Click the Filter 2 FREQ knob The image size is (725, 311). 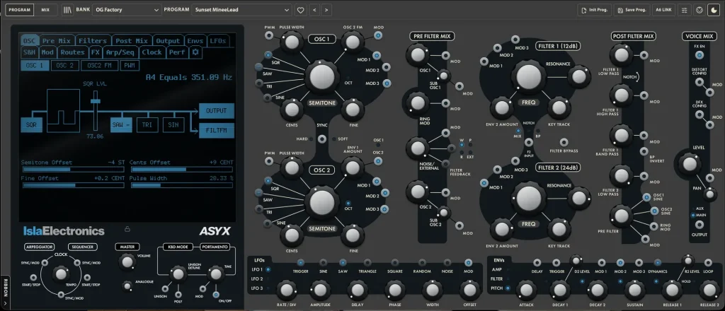pos(528,198)
